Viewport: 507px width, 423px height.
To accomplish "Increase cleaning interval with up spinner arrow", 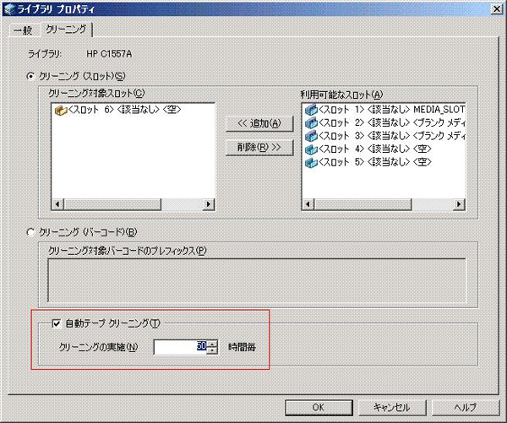I will click(x=213, y=343).
